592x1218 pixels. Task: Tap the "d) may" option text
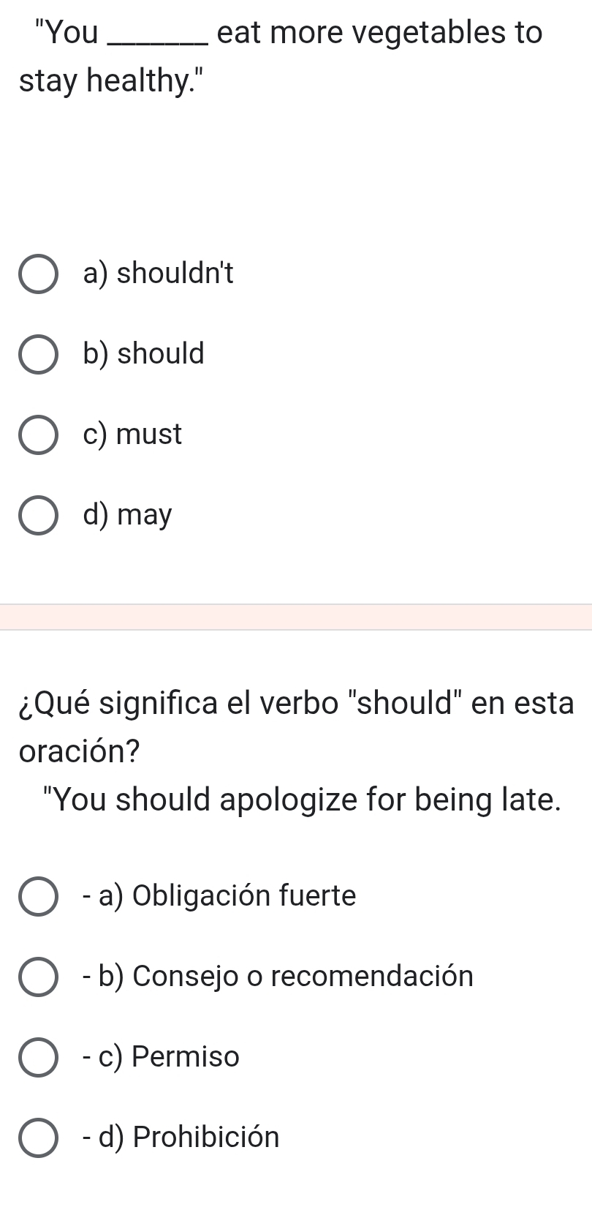pos(128,515)
